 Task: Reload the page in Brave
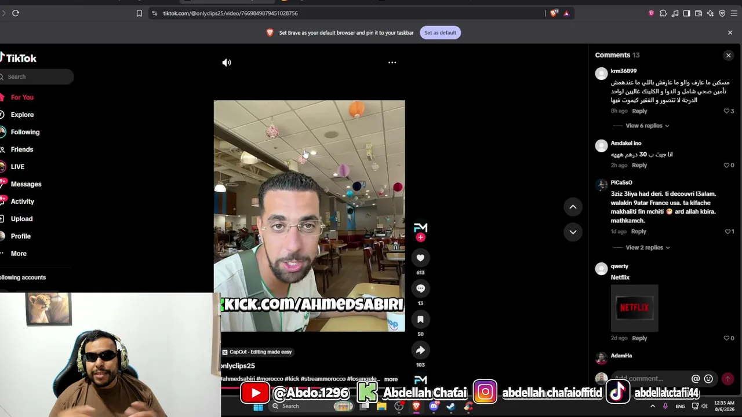16,13
